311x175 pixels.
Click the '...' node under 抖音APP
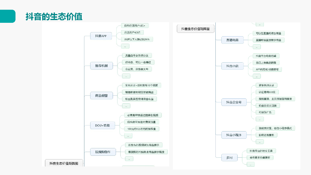point(125,46)
